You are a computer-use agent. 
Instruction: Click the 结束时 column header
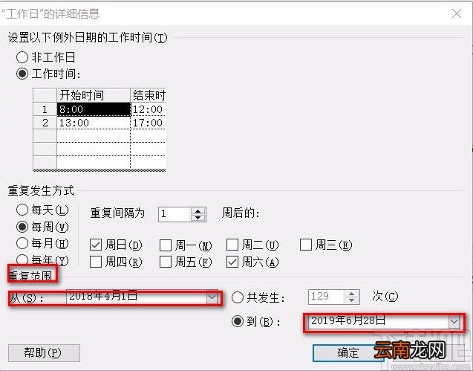click(148, 95)
